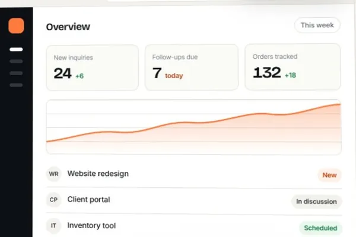Click the 132 orders number
Screen dimensions: 356x237
tap(267, 72)
